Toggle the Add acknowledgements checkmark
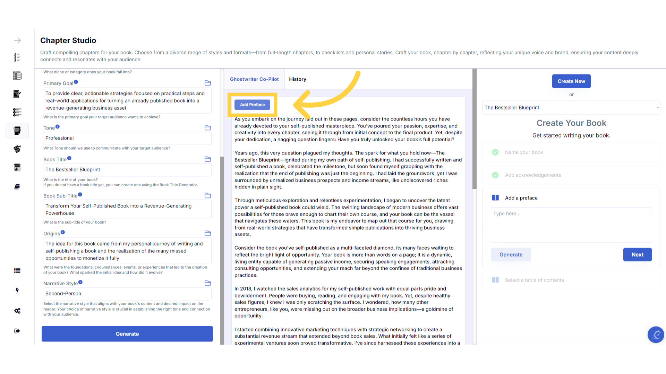This screenshot has width=666, height=374. pos(495,175)
